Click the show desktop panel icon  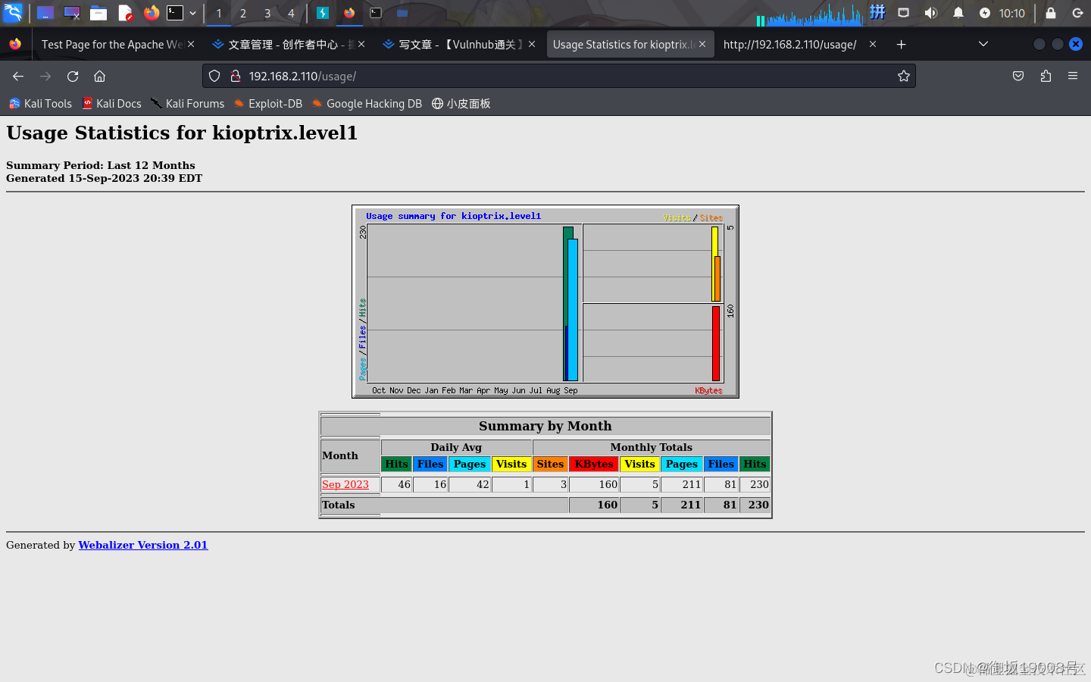[45, 13]
